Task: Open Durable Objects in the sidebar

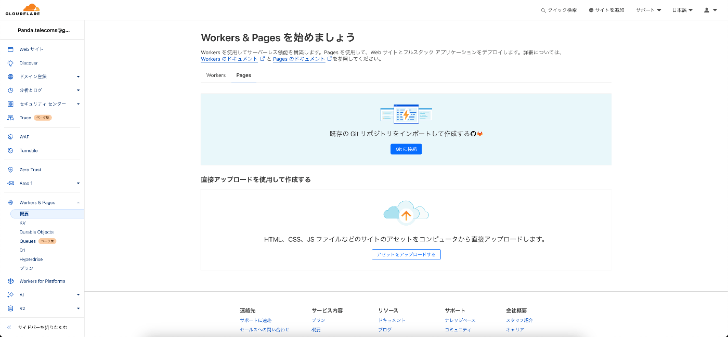Action: click(x=36, y=232)
